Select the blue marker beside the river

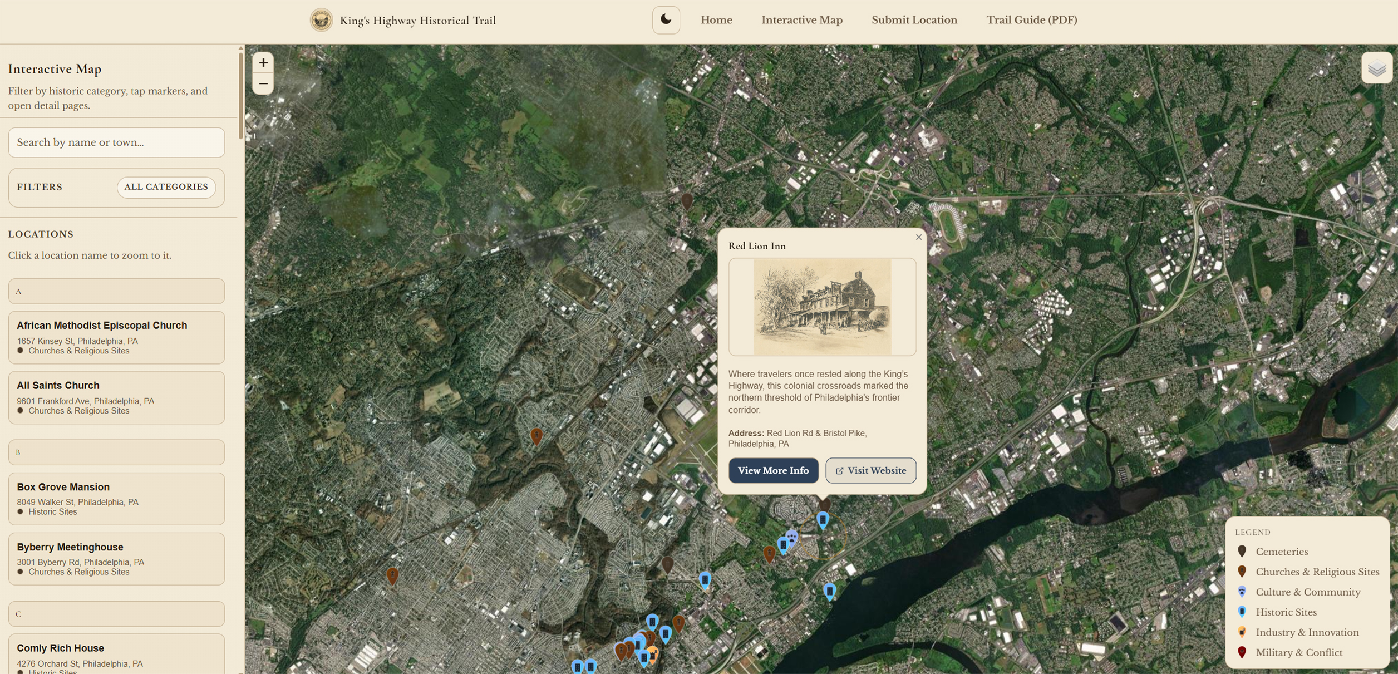point(829,591)
